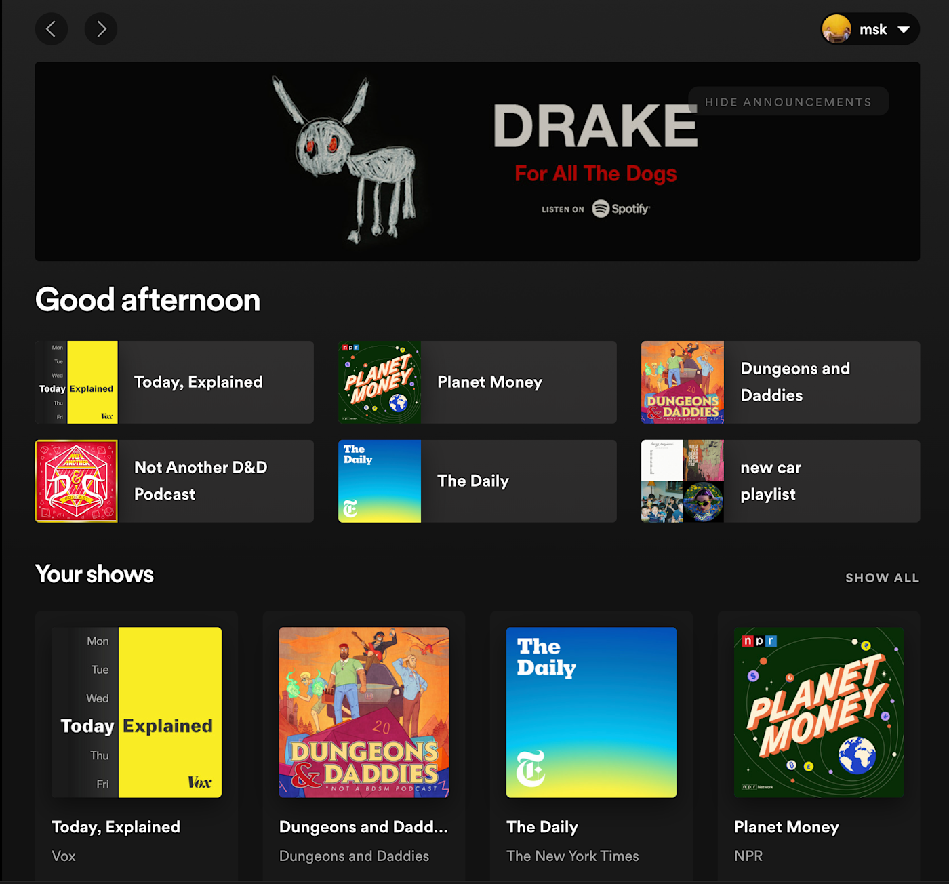Open the Planet Money large cover art
This screenshot has height=884, width=949.
pyautogui.click(x=819, y=712)
